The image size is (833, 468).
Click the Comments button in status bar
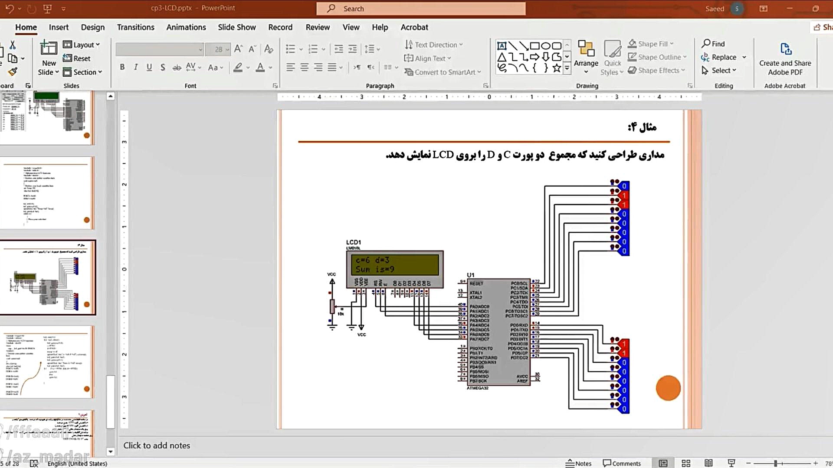click(622, 463)
